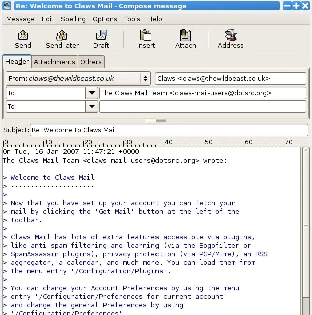Click the second To: header type field
312x315 pixels.
coord(46,106)
